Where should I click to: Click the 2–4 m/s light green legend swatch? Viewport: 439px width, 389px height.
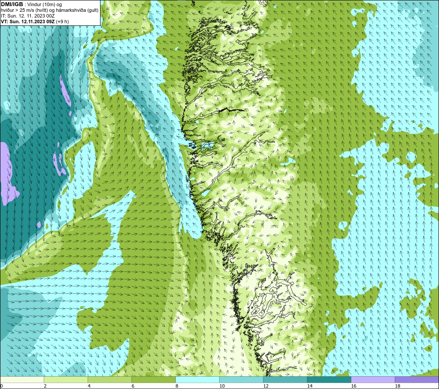(x=66, y=380)
